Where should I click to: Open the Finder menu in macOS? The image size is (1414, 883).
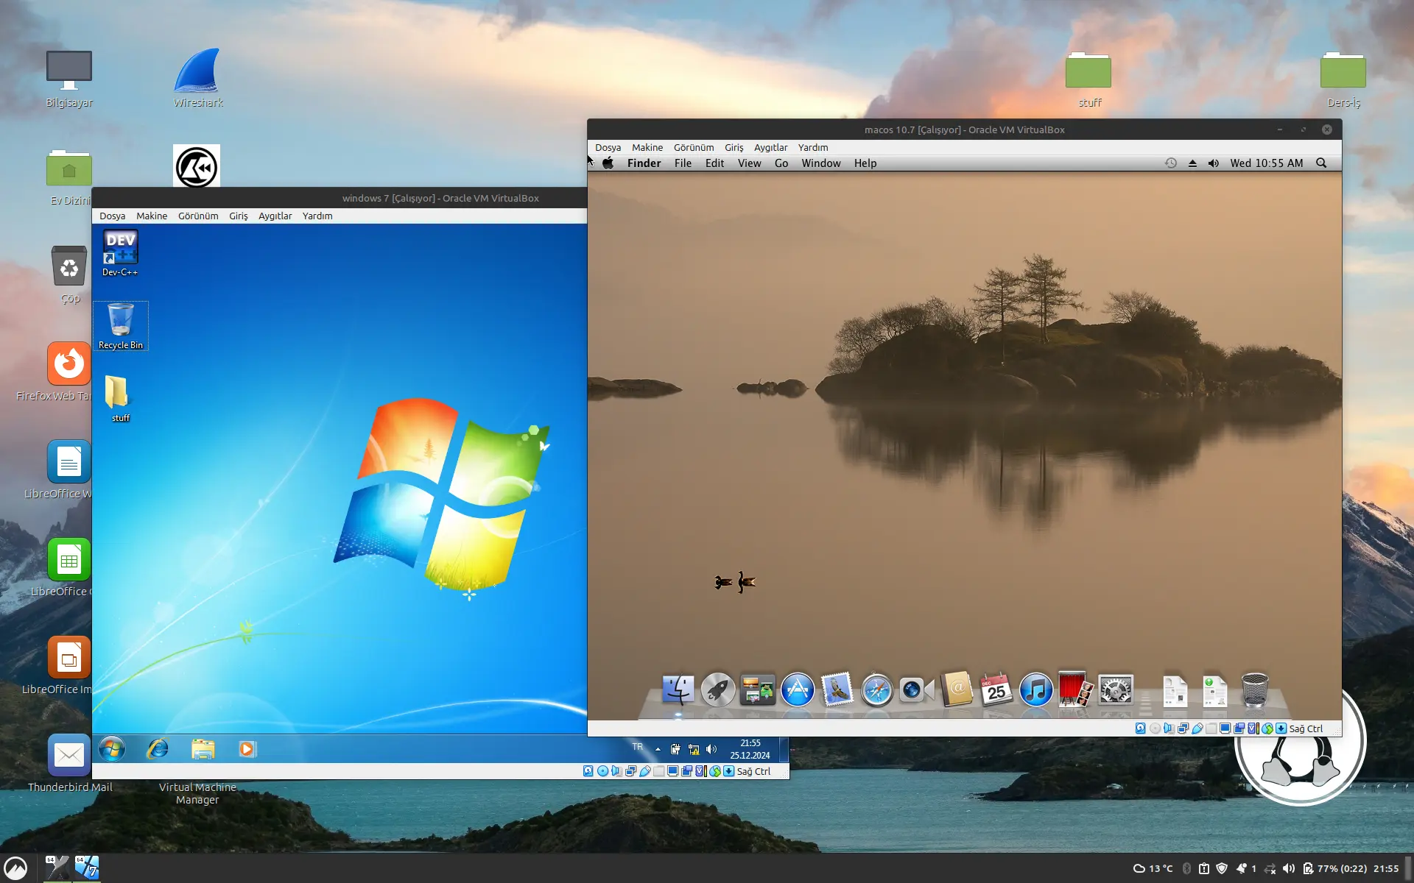644,163
